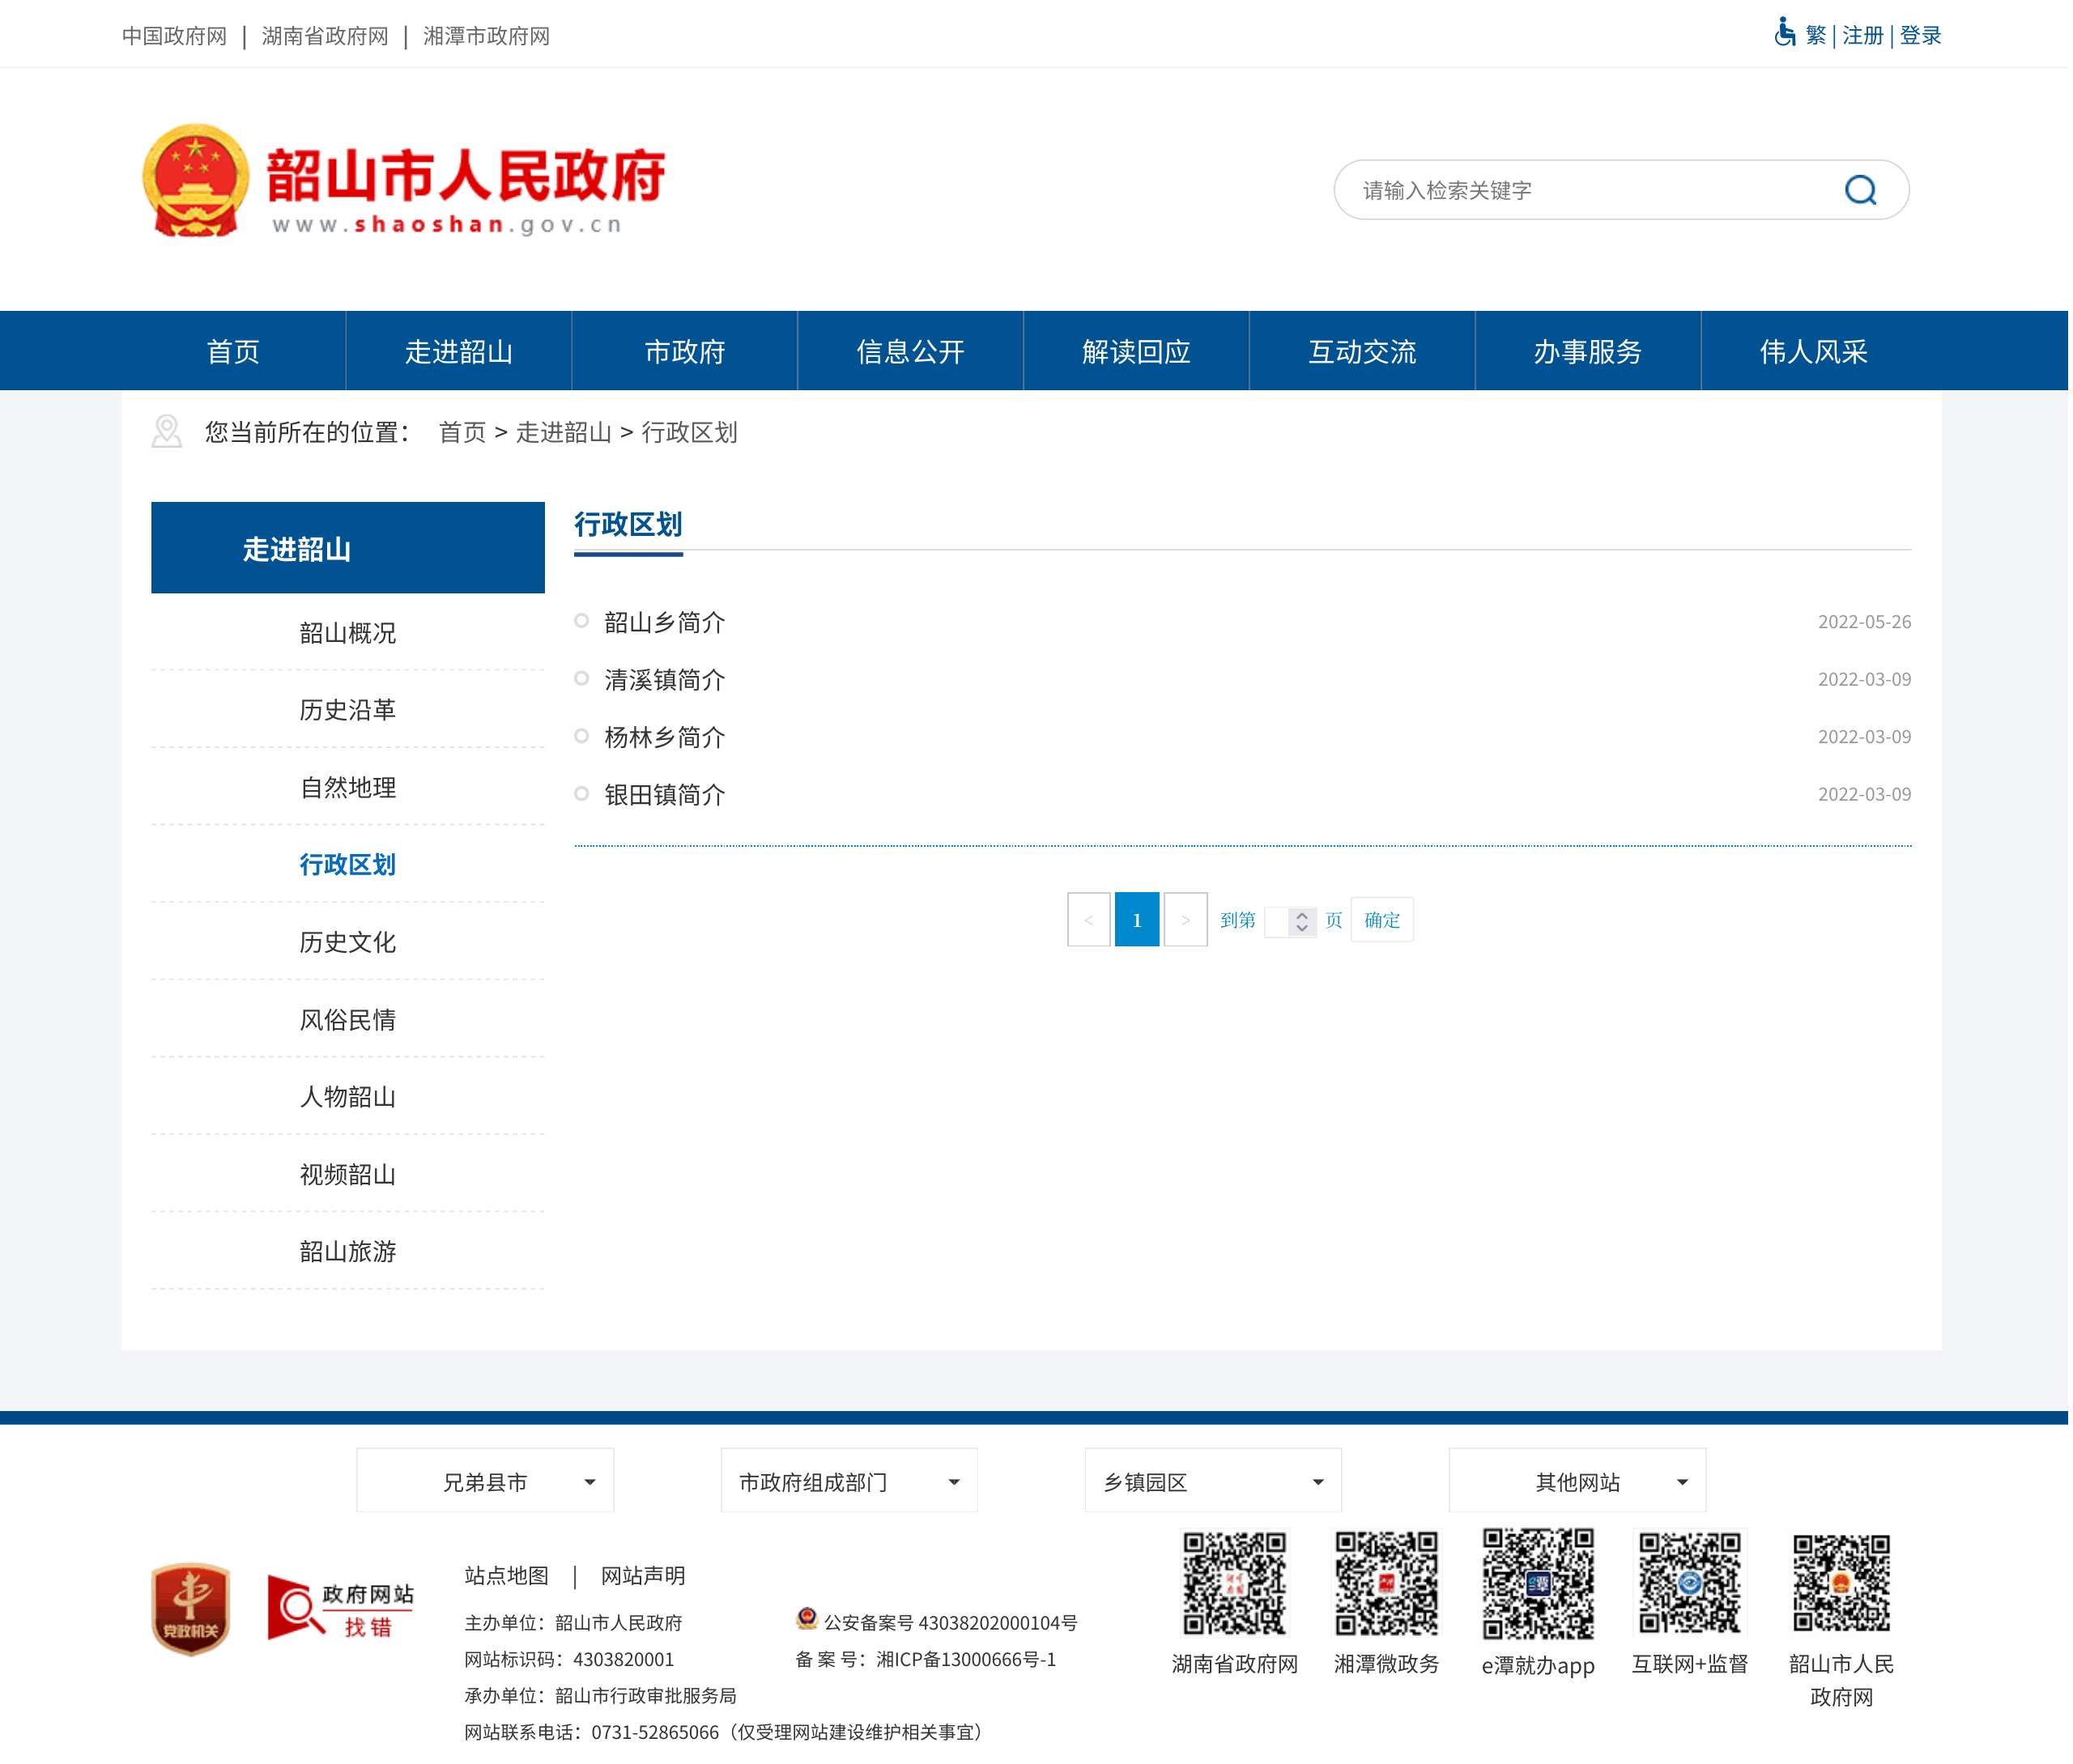2073x1764 pixels.
Task: Switch to traditional Chinese via 繁
Action: click(1815, 36)
